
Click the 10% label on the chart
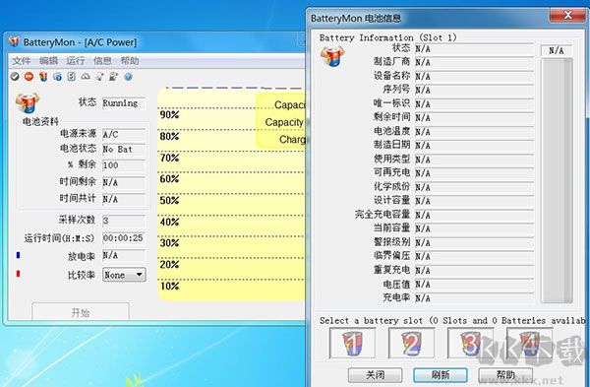pos(169,286)
